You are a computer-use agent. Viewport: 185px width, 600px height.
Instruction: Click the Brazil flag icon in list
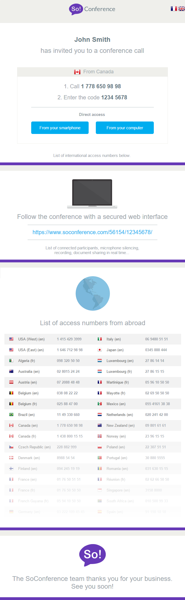[x=11, y=415]
